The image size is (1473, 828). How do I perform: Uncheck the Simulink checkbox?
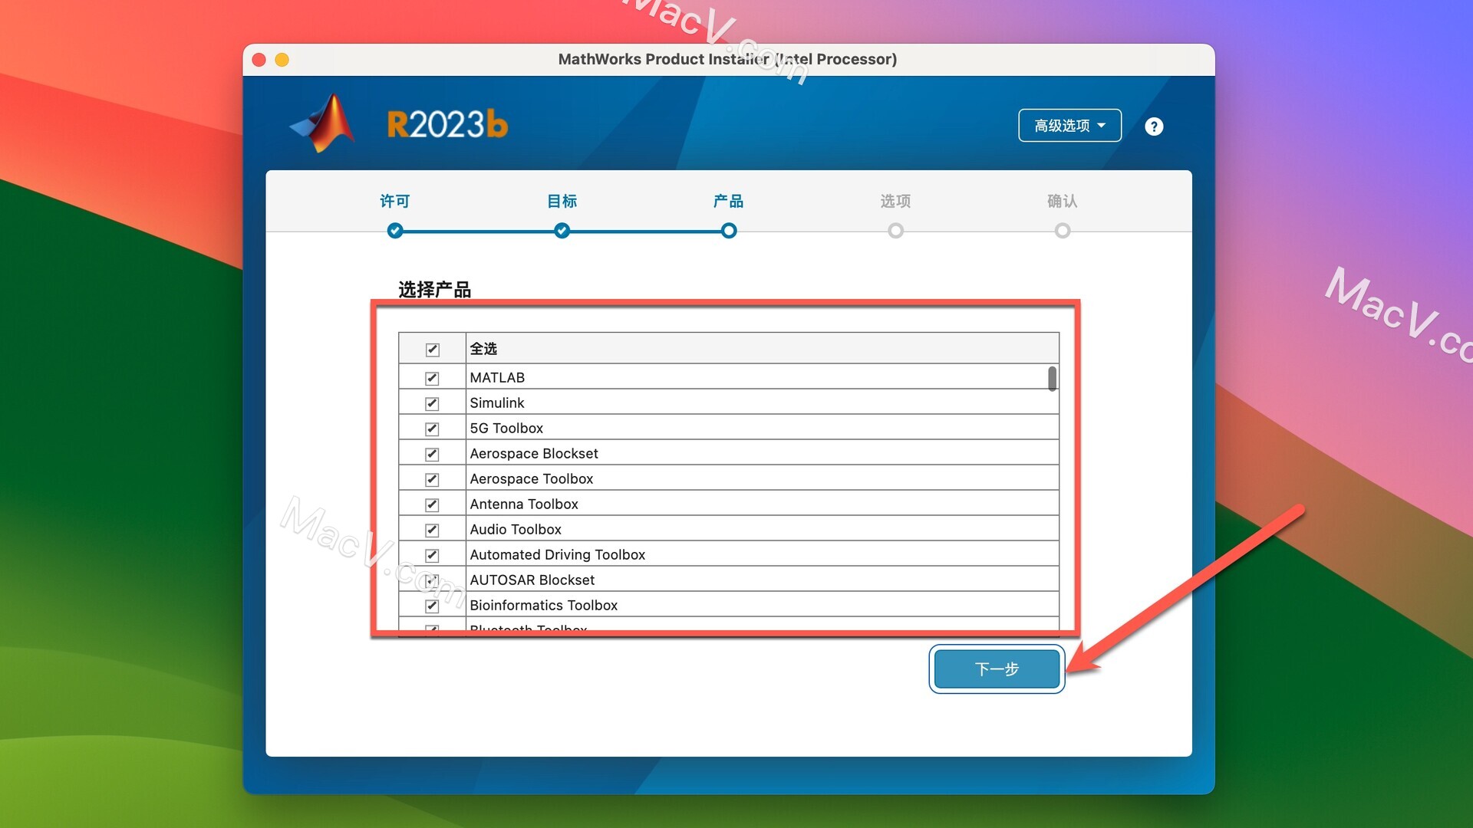point(432,403)
